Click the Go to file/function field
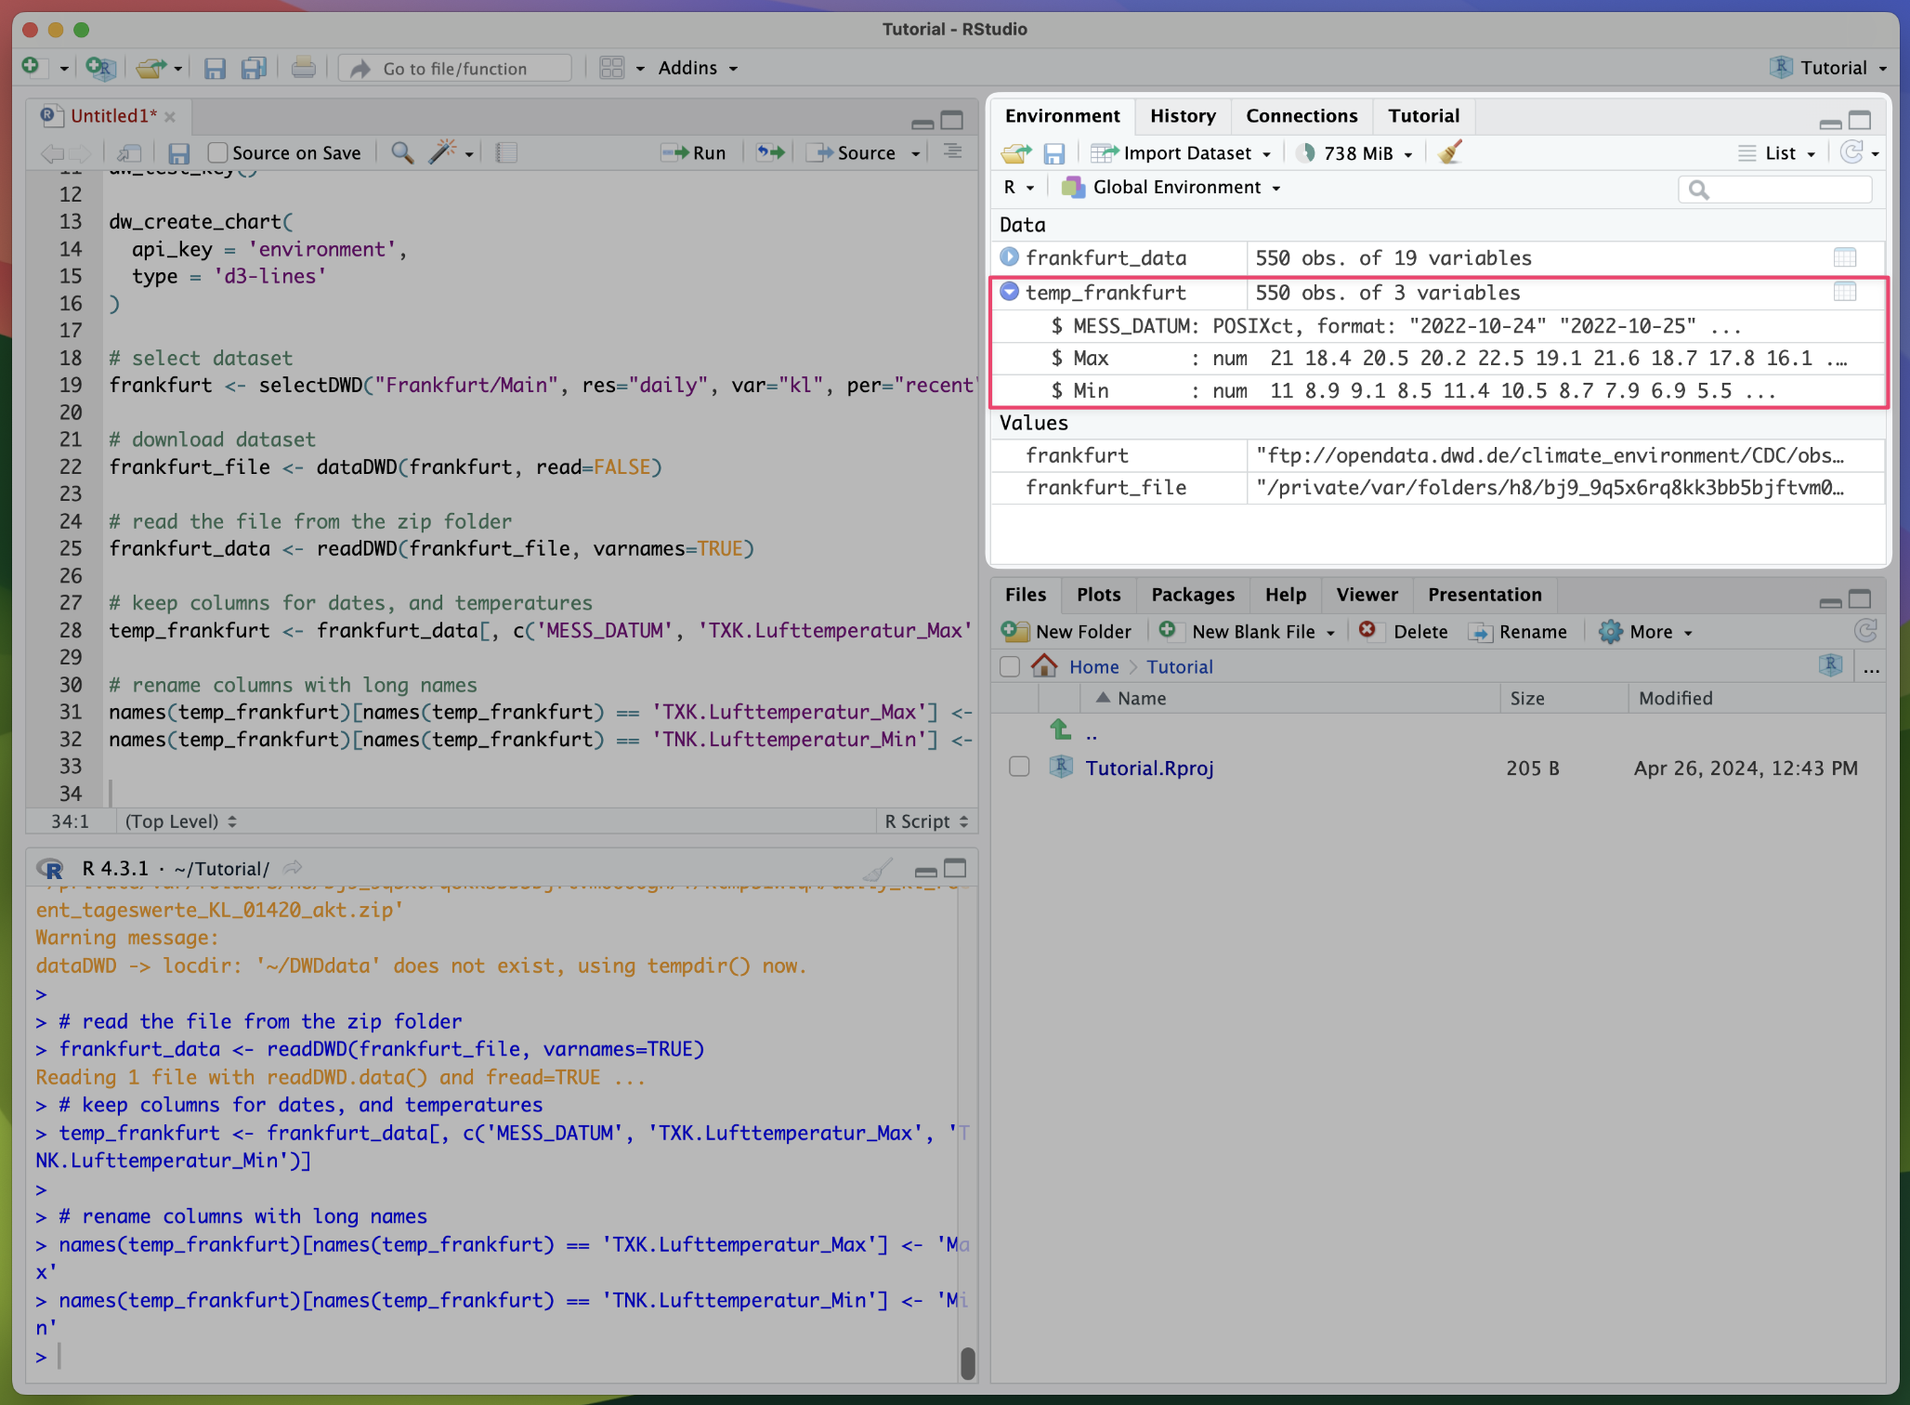1910x1405 pixels. [455, 69]
